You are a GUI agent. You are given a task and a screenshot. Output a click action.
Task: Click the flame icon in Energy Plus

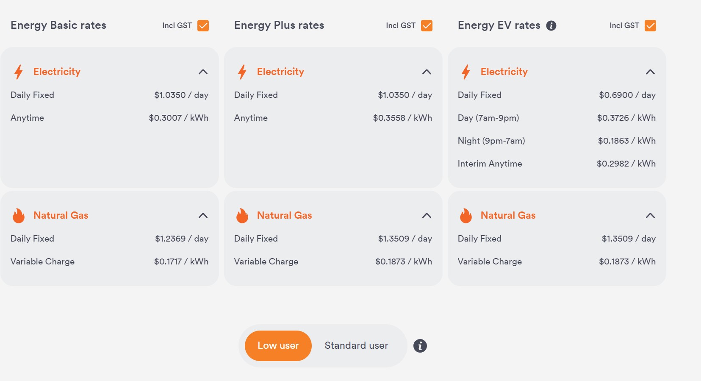(242, 216)
